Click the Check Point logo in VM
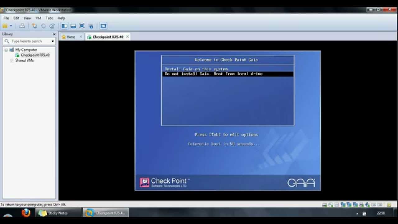 (x=164, y=182)
